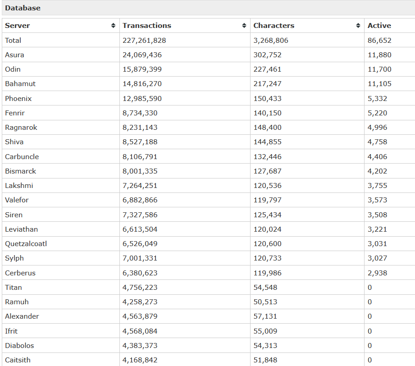Select the Titan server name

coord(14,287)
